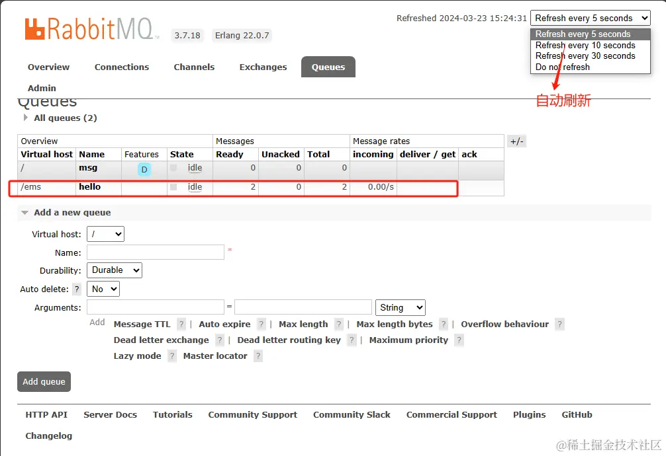The height and width of the screenshot is (456, 666).
Task: Switch to the Connections tab
Action: click(121, 67)
